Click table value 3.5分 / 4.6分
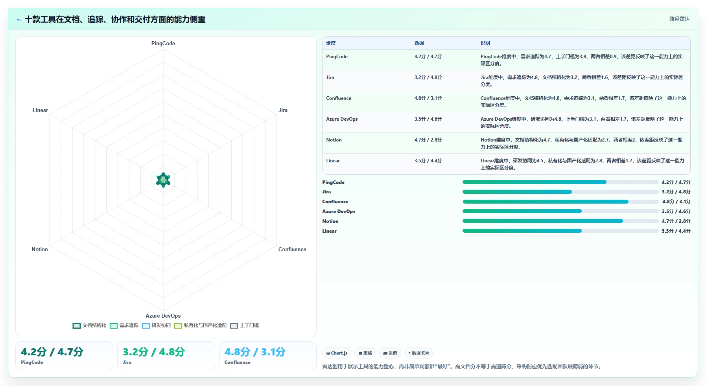Screen dimensions: 706x386 click(428, 119)
